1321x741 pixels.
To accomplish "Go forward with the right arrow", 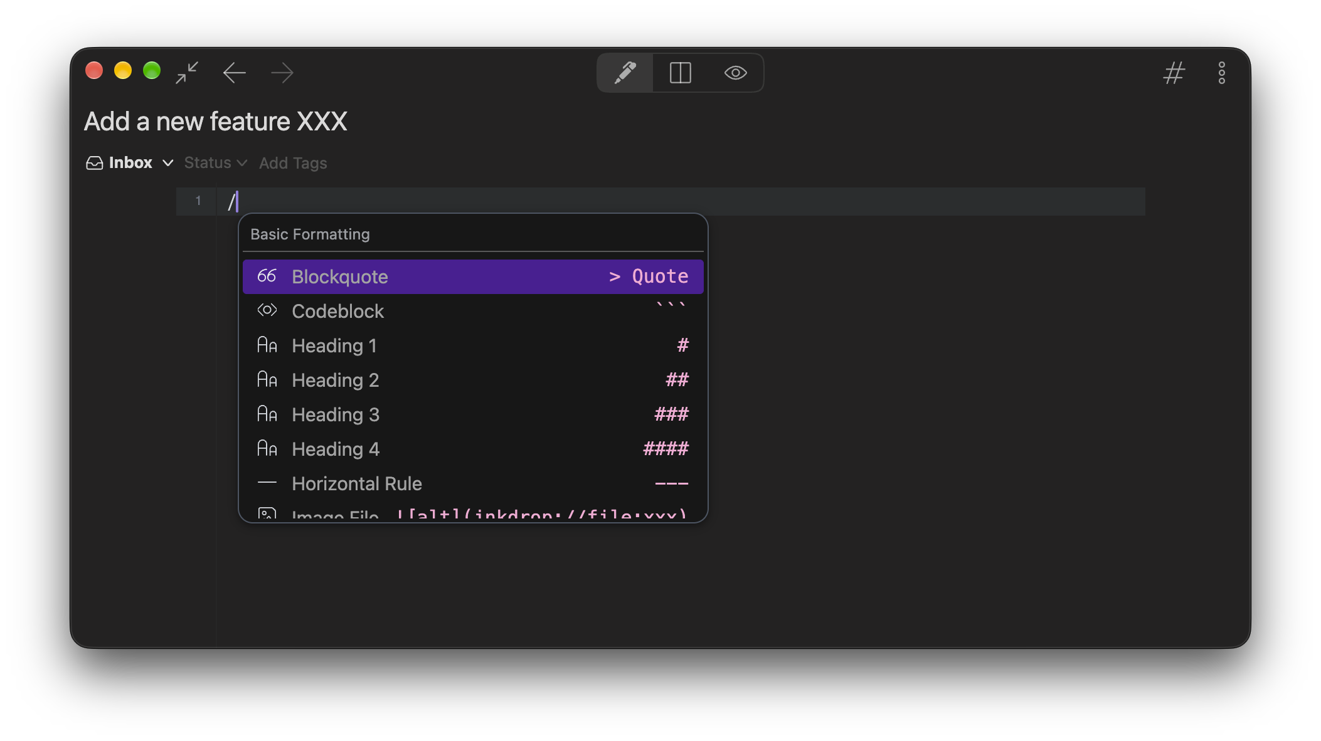I will click(282, 73).
